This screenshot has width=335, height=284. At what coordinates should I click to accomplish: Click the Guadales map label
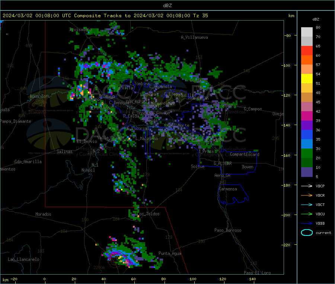pos(199,80)
